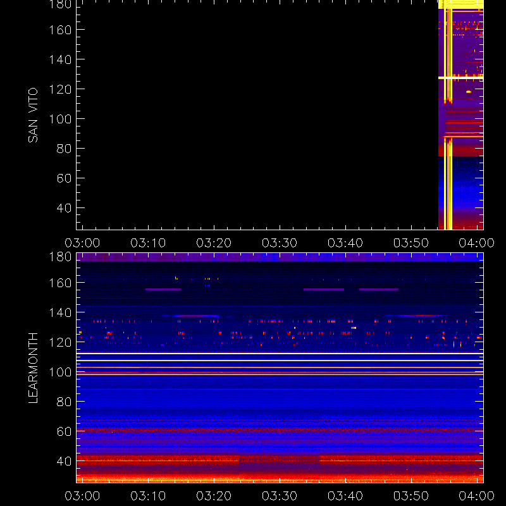This screenshot has height=506, width=506.
Task: Pick the 160 tick label on Learmonth plot
Action: 60,283
